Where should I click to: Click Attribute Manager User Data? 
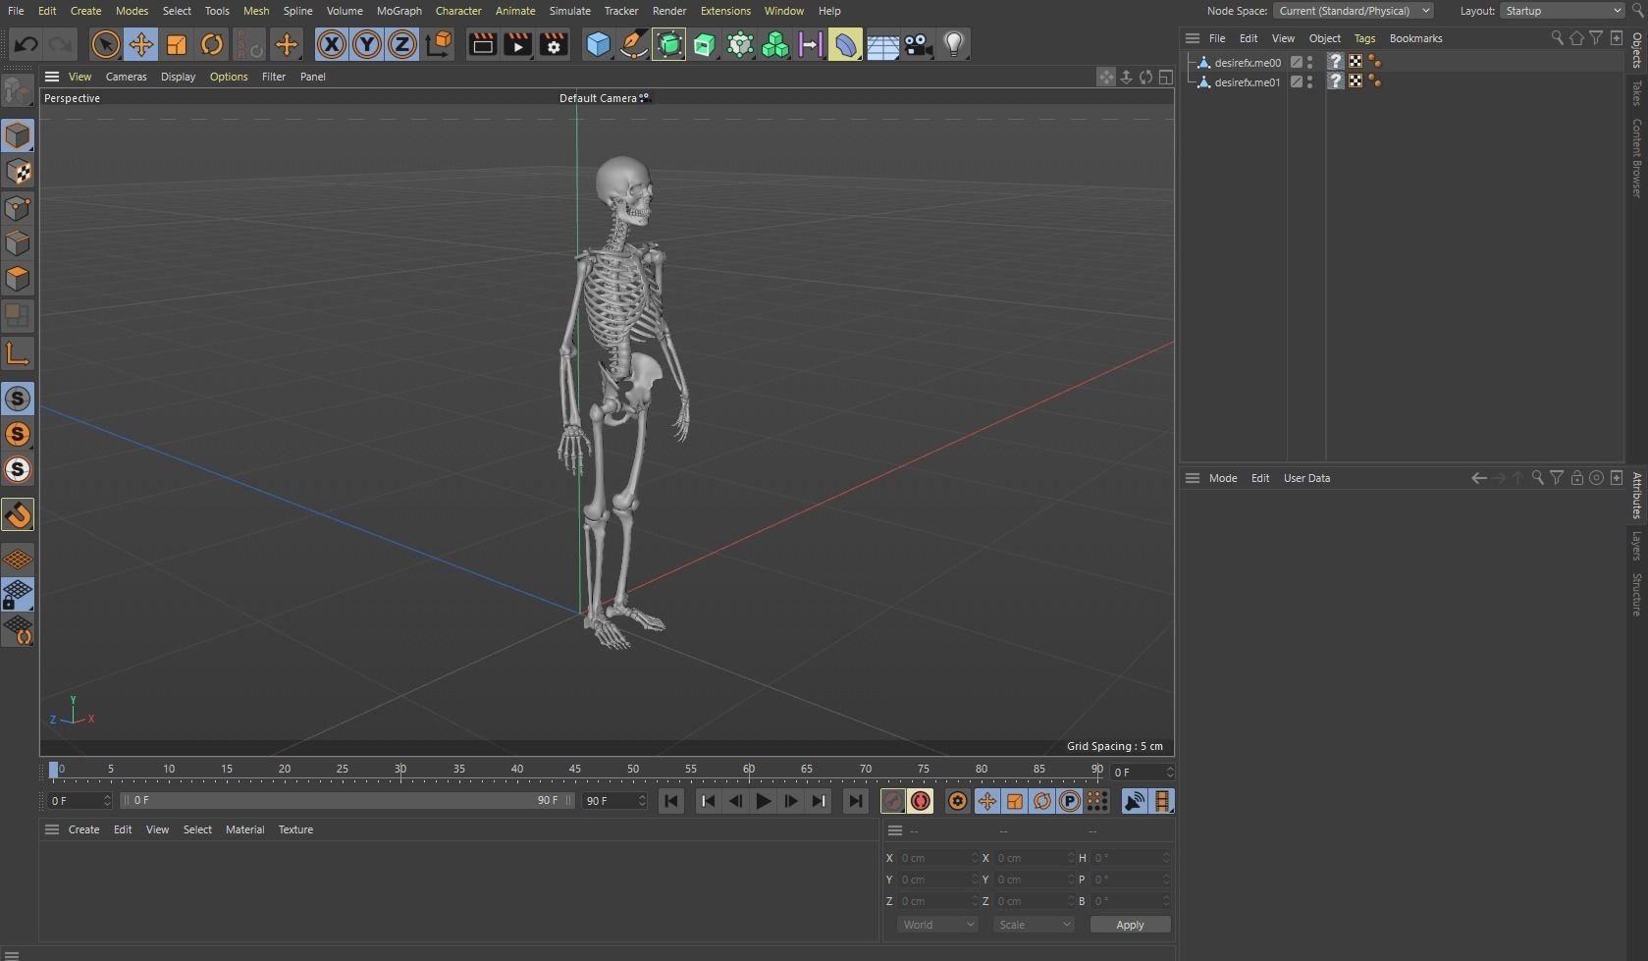click(1306, 478)
